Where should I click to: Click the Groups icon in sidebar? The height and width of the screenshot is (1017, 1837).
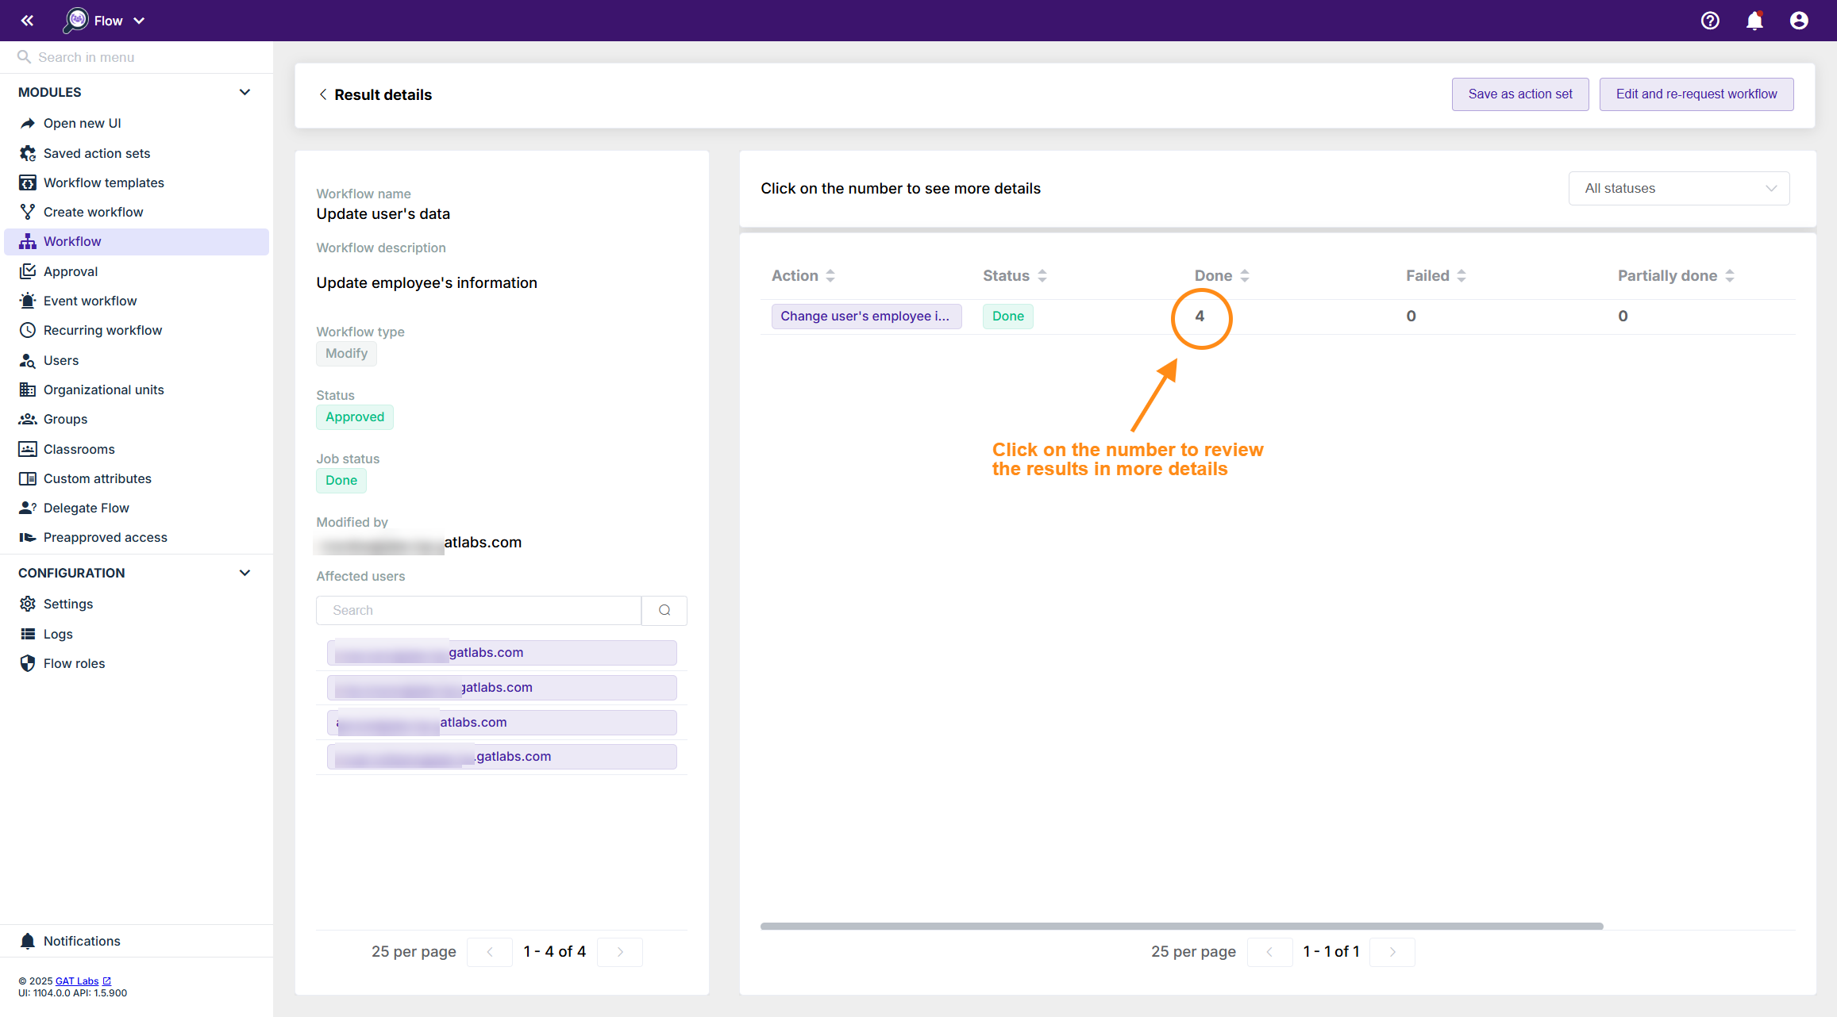point(28,419)
